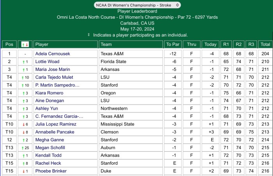This screenshot has height=176, width=273.
Task: Sort by the R1 column header
Action: click(x=226, y=44)
